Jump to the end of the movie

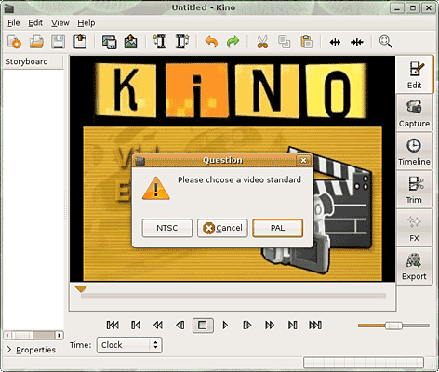(x=315, y=325)
